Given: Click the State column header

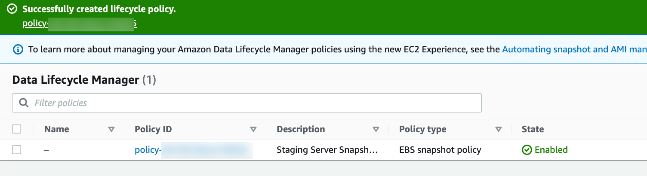Looking at the screenshot, I should click(533, 129).
